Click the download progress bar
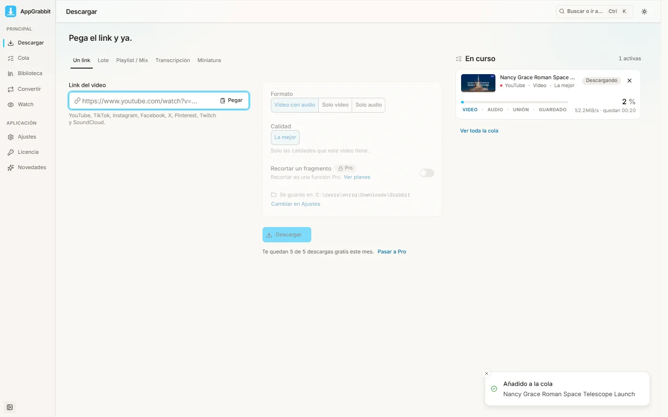The image size is (668, 417). [x=514, y=102]
